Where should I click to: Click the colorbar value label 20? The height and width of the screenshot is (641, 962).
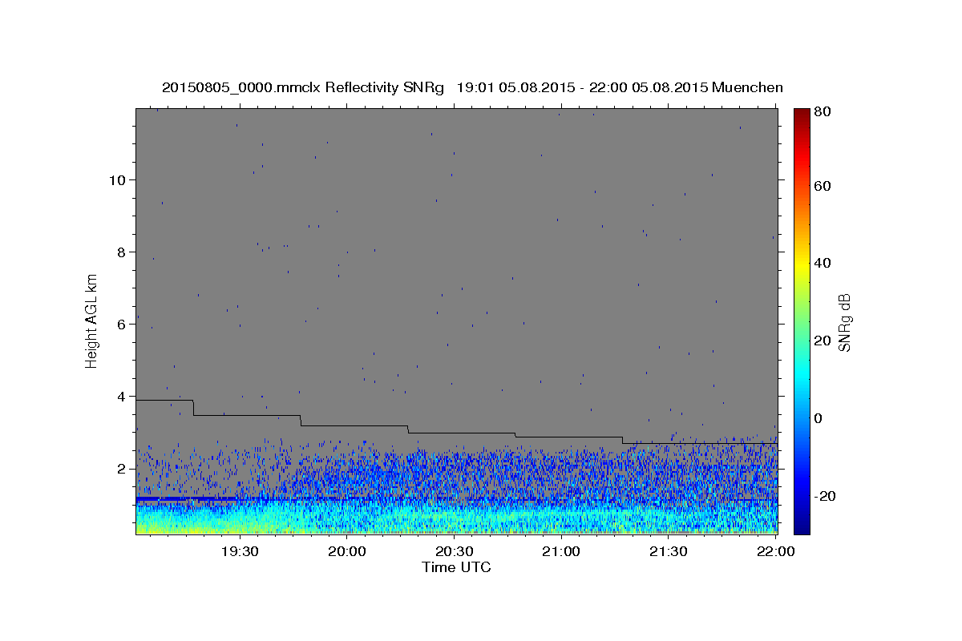[822, 341]
